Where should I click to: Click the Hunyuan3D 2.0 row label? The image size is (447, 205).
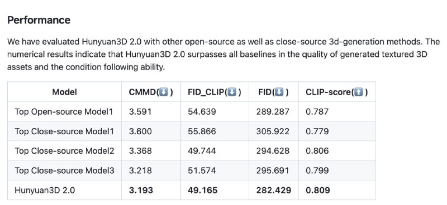[x=45, y=190]
